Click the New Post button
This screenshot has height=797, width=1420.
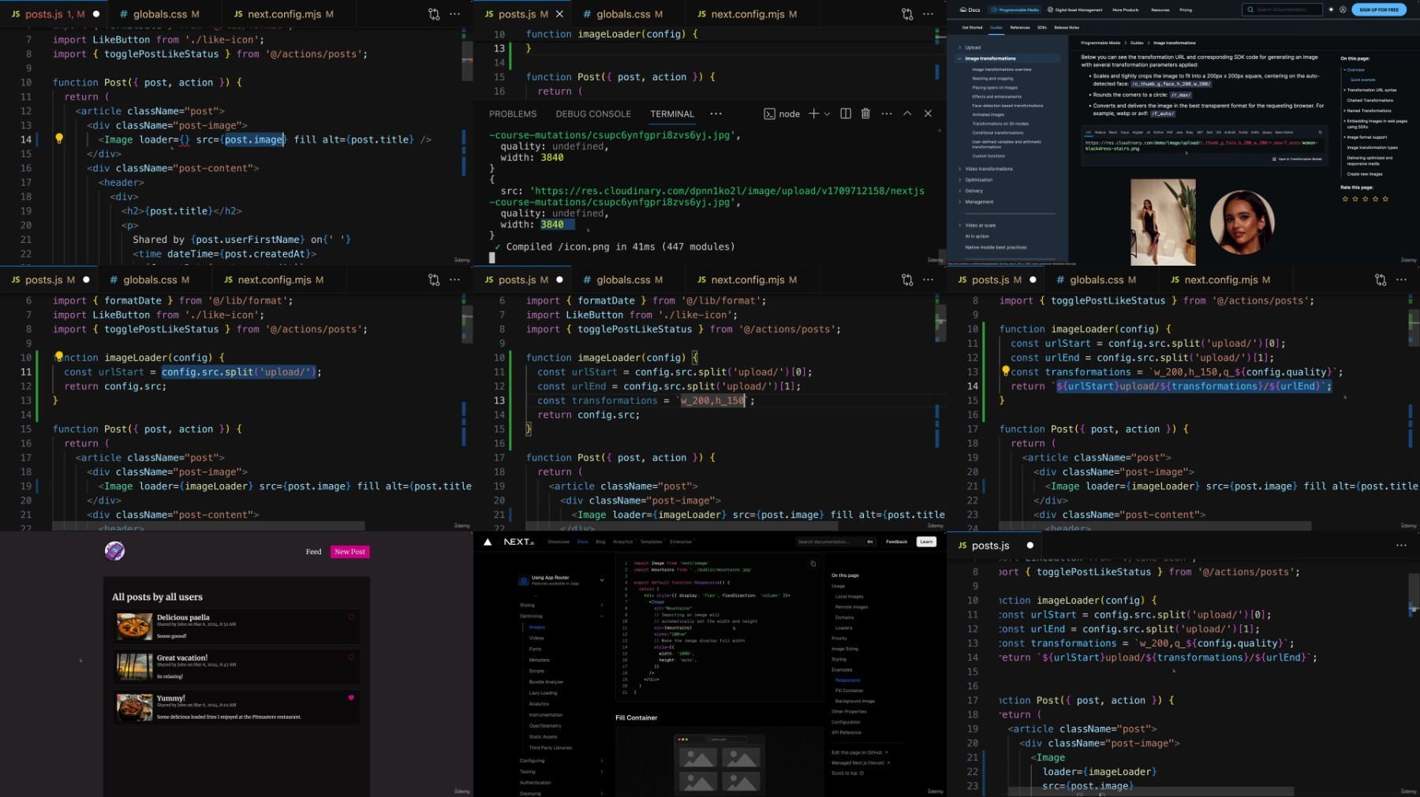(x=349, y=552)
